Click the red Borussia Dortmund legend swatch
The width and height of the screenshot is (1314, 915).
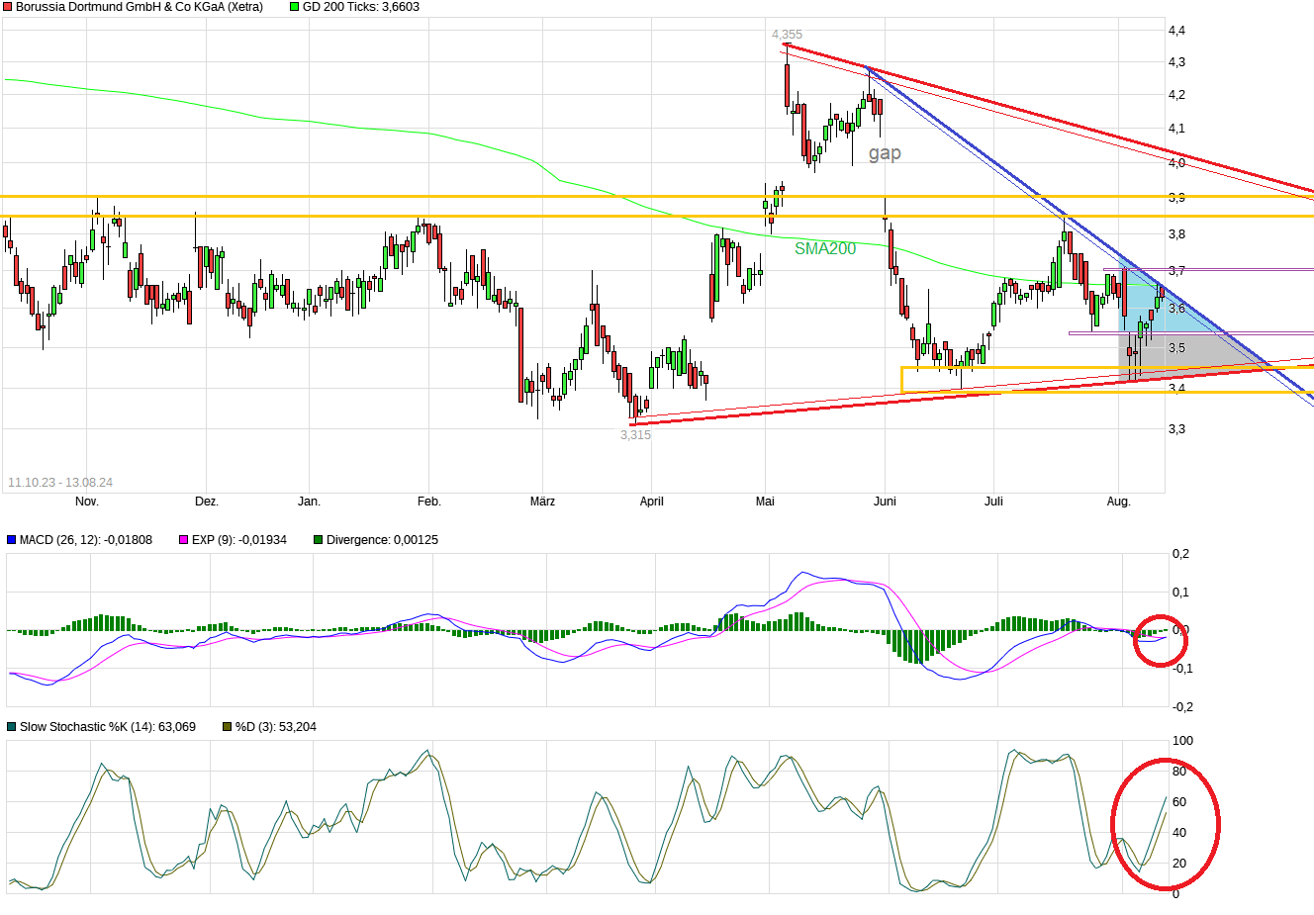(x=7, y=7)
